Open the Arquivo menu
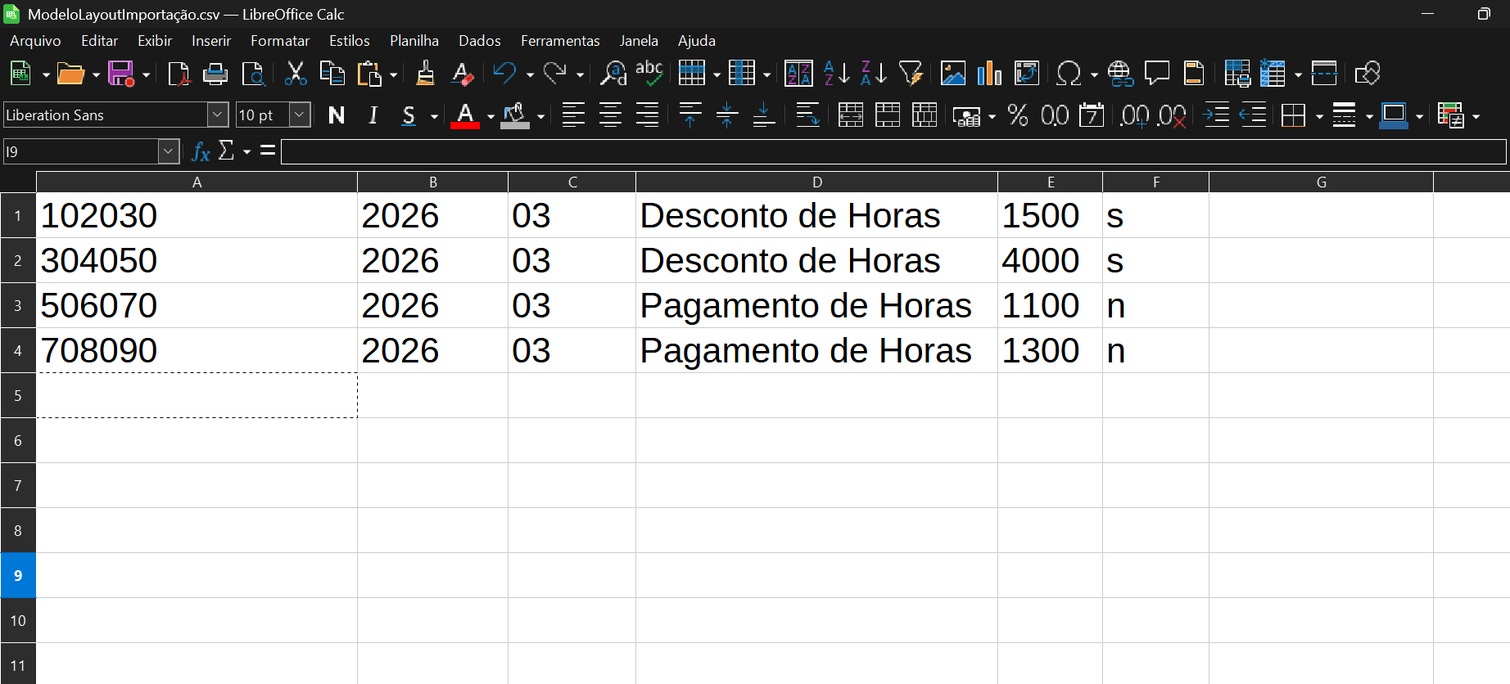1510x684 pixels. pyautogui.click(x=35, y=41)
